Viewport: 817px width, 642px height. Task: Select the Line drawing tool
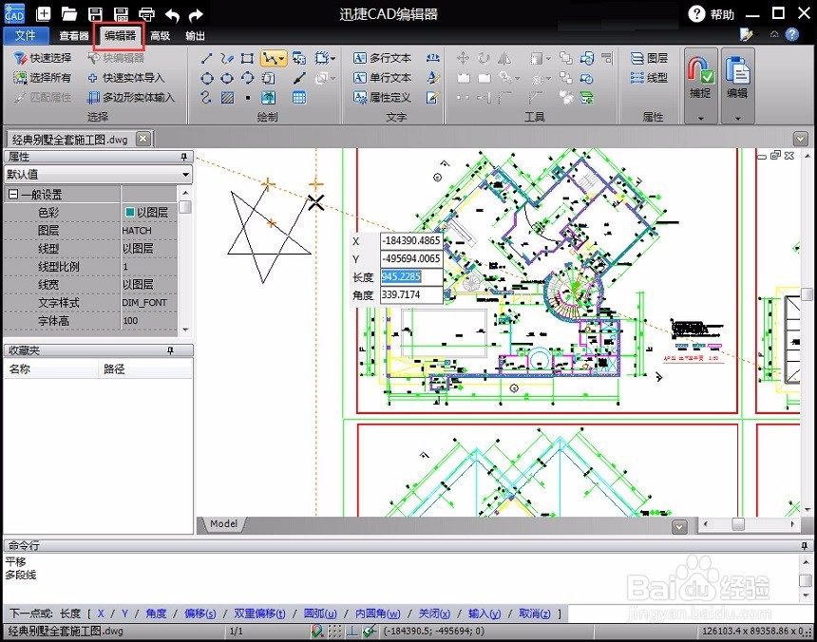click(206, 58)
